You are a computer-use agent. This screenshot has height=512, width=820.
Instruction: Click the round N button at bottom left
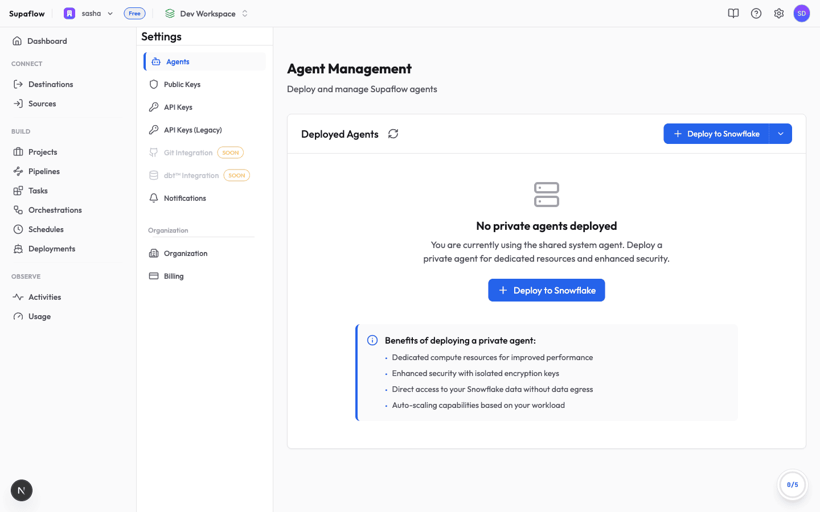22,490
